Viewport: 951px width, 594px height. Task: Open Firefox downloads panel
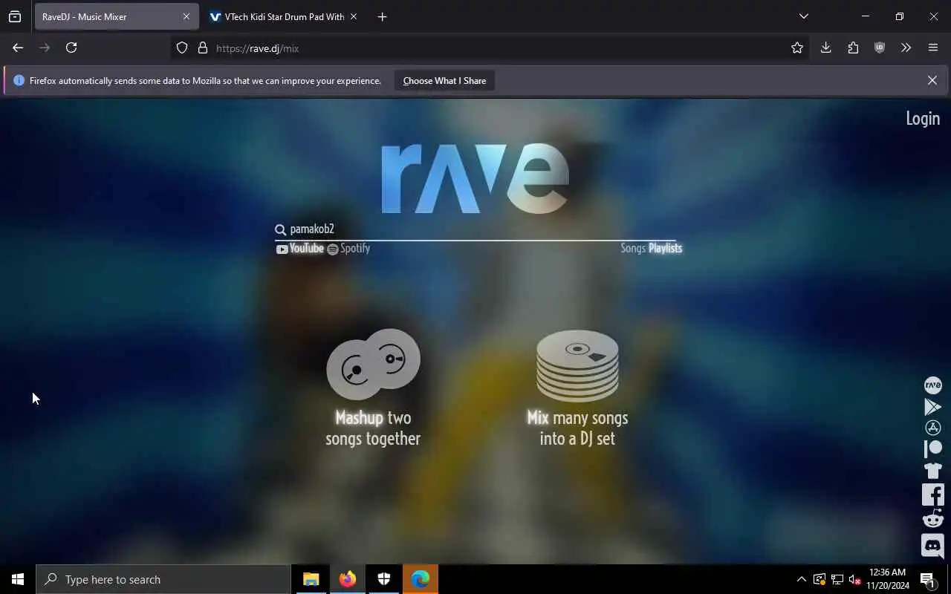click(x=825, y=48)
